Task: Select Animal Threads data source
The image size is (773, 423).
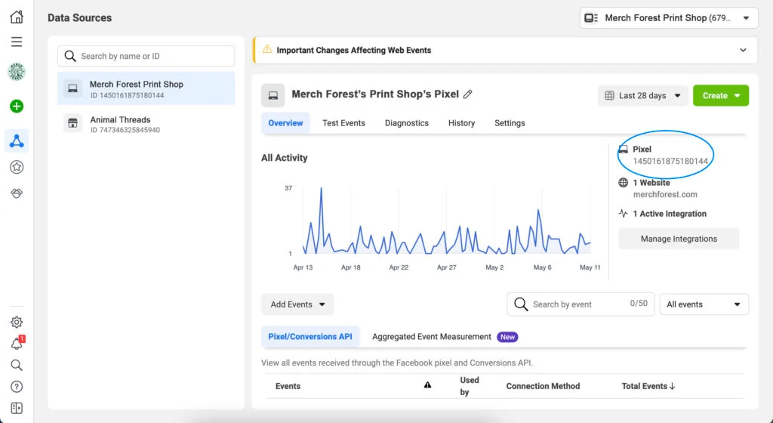Action: click(146, 124)
